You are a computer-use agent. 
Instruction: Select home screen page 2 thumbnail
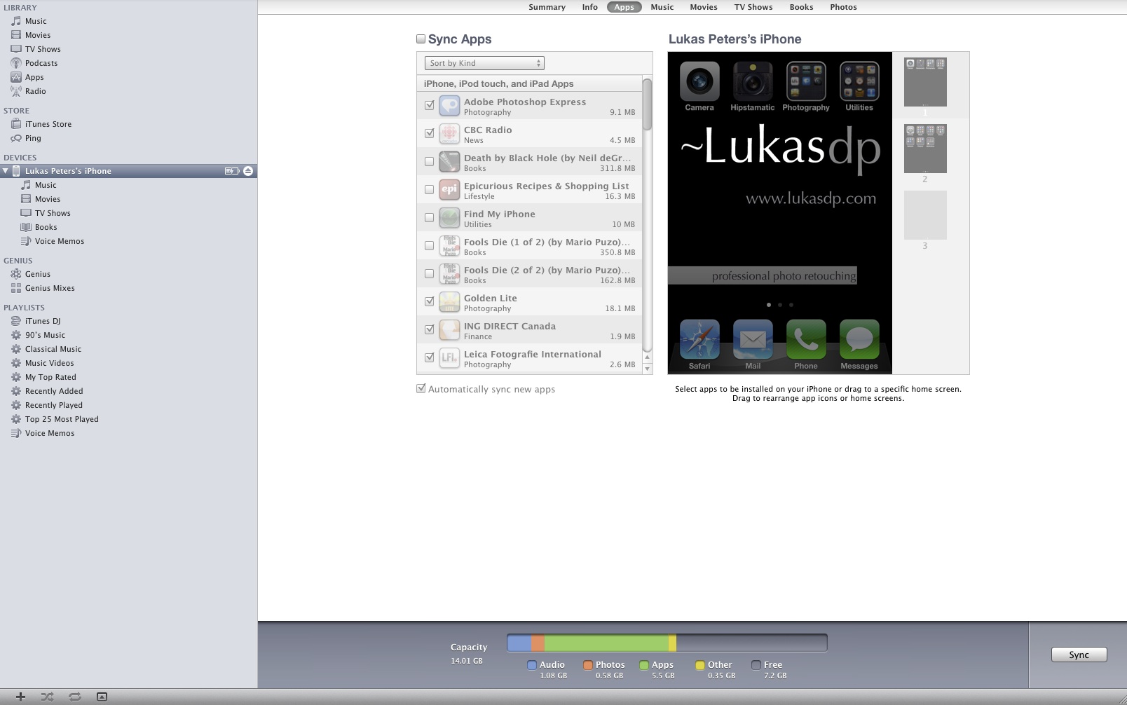point(925,149)
